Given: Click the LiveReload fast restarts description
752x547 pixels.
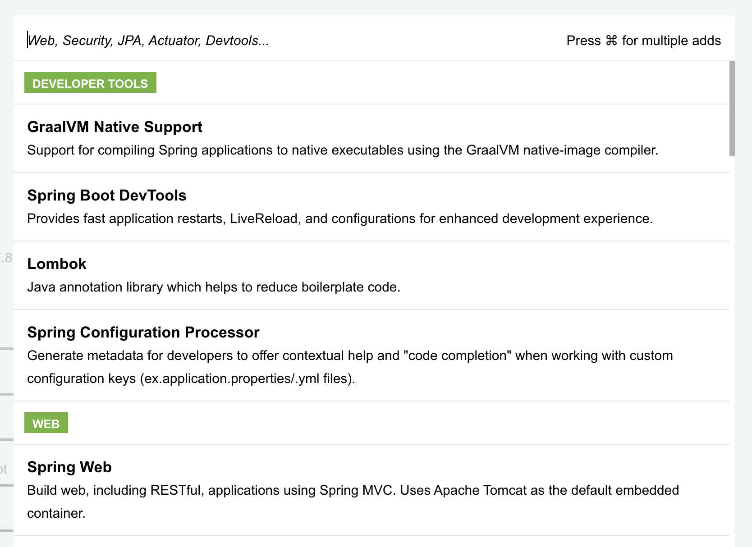Looking at the screenshot, I should 340,219.
